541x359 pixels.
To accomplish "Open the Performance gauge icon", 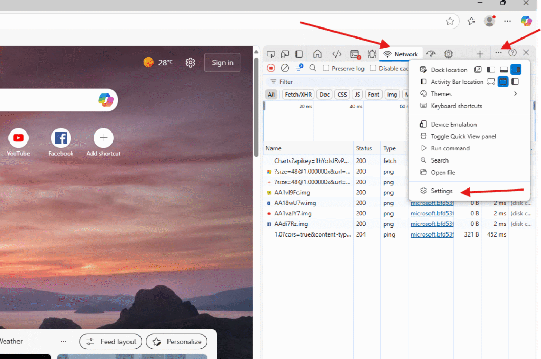I will [x=431, y=54].
